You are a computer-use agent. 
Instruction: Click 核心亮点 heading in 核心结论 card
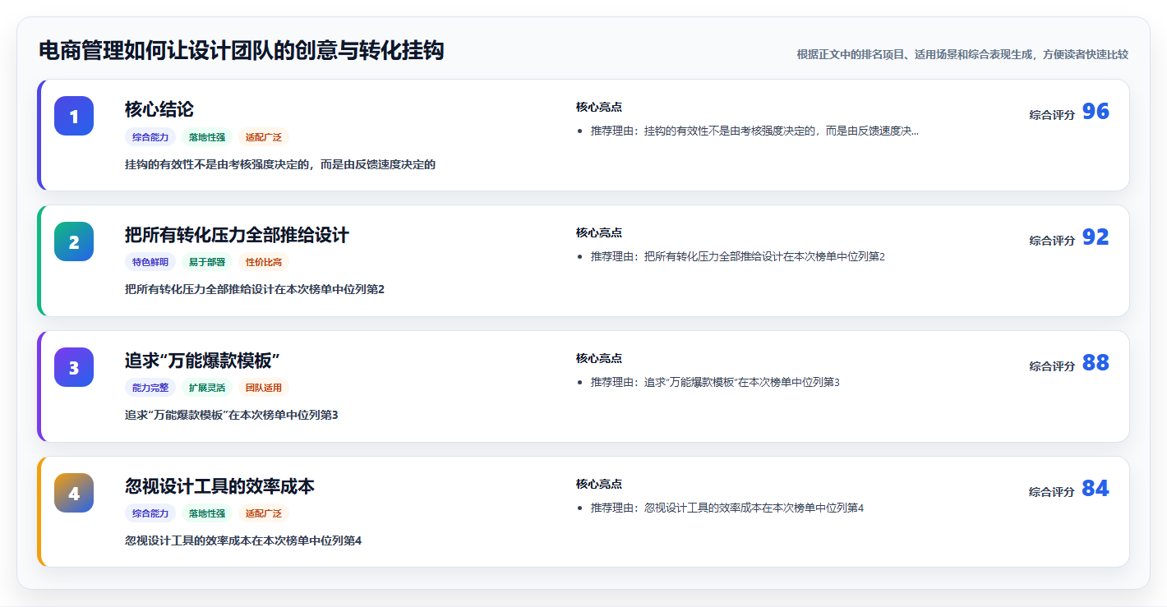[599, 107]
